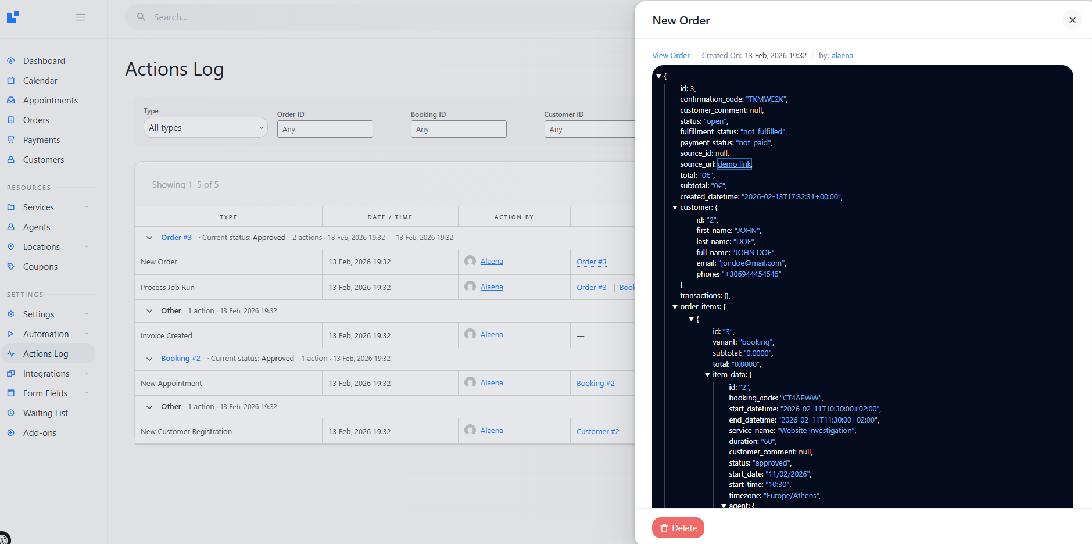Open the View Order link
Screen dimensions: 1092x544
click(x=671, y=56)
